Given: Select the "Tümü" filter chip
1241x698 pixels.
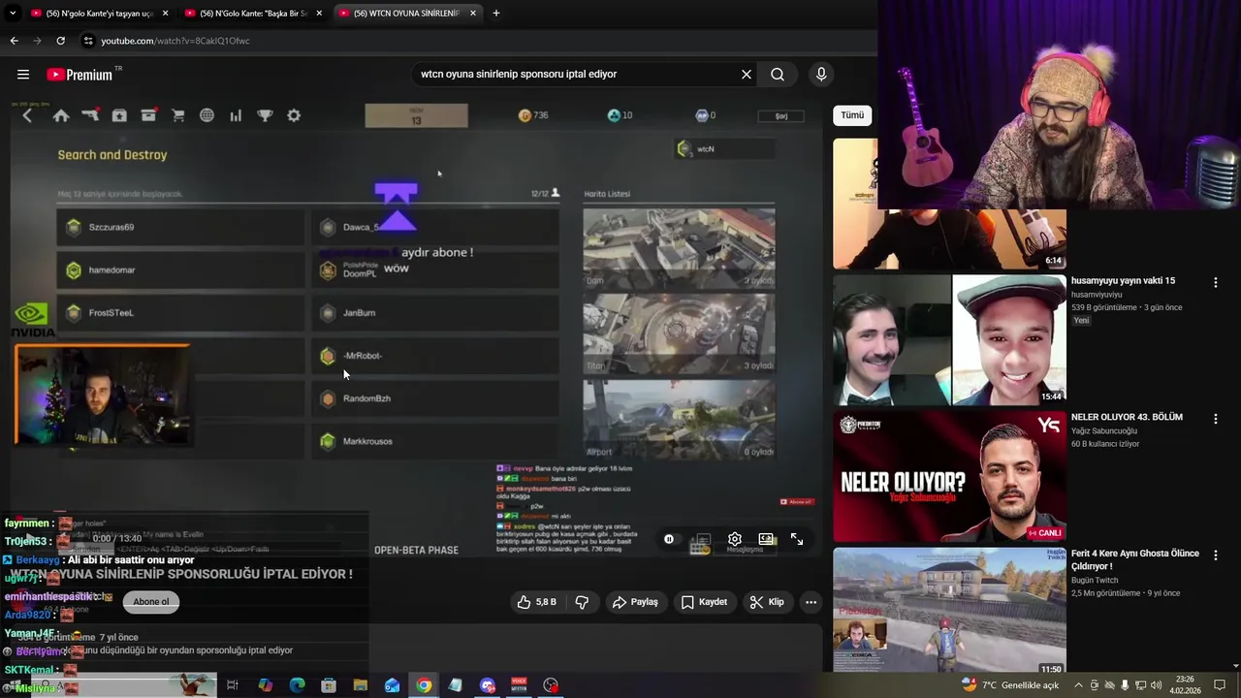Looking at the screenshot, I should pos(852,115).
